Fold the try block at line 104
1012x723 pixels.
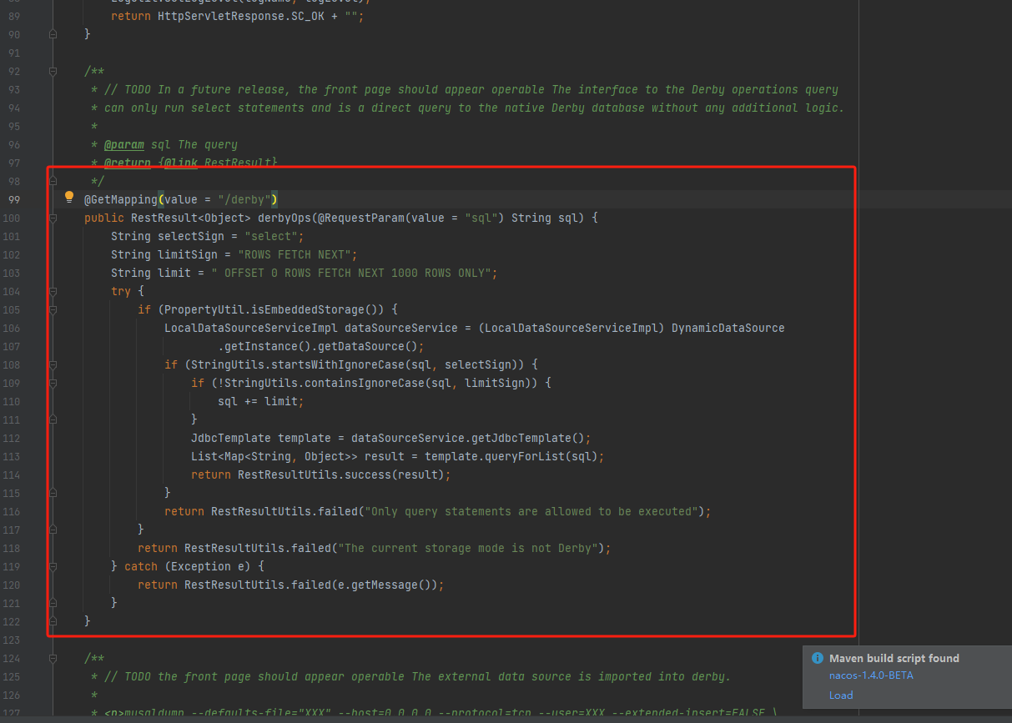coord(53,291)
